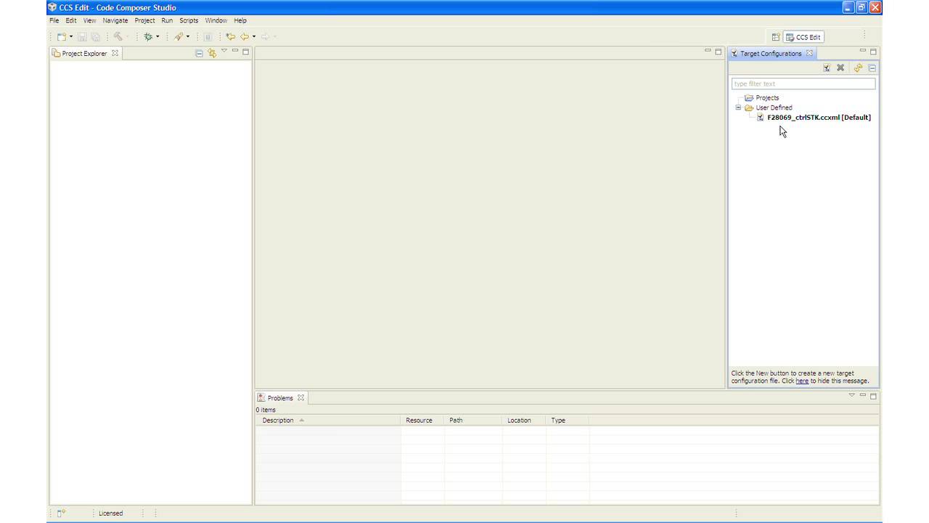Collapse the User Defined tree node

[738, 108]
